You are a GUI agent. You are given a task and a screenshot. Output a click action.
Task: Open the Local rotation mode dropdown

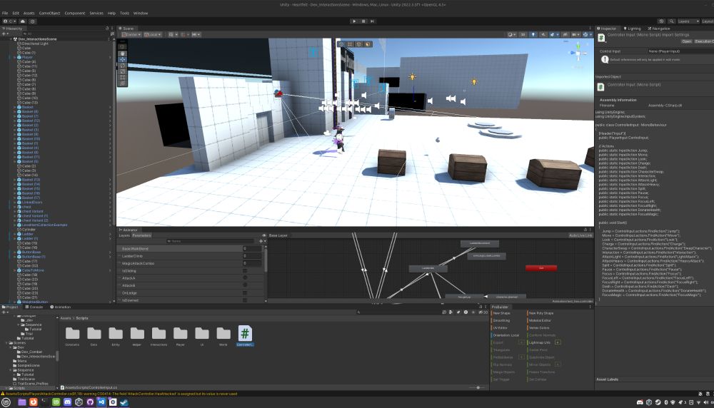153,34
